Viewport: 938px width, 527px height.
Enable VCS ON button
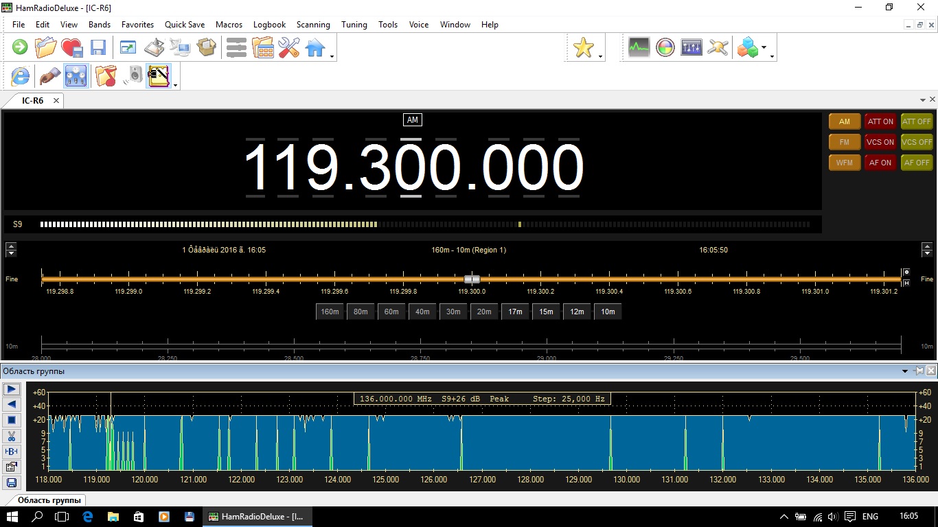coord(880,142)
